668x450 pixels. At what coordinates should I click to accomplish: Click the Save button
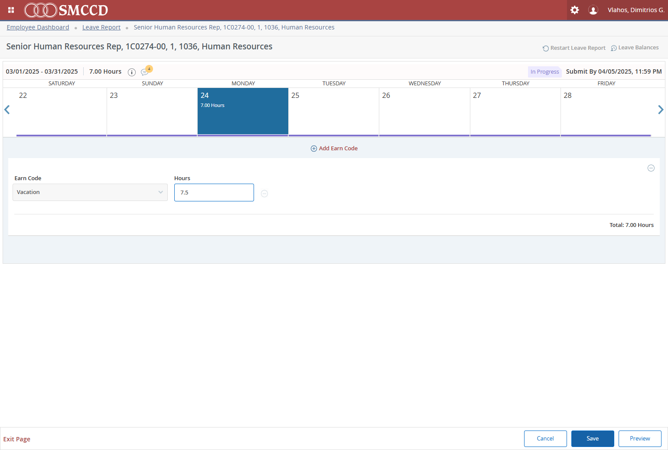(593, 439)
